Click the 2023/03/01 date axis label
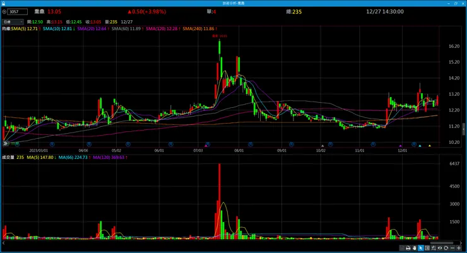 coord(38,151)
